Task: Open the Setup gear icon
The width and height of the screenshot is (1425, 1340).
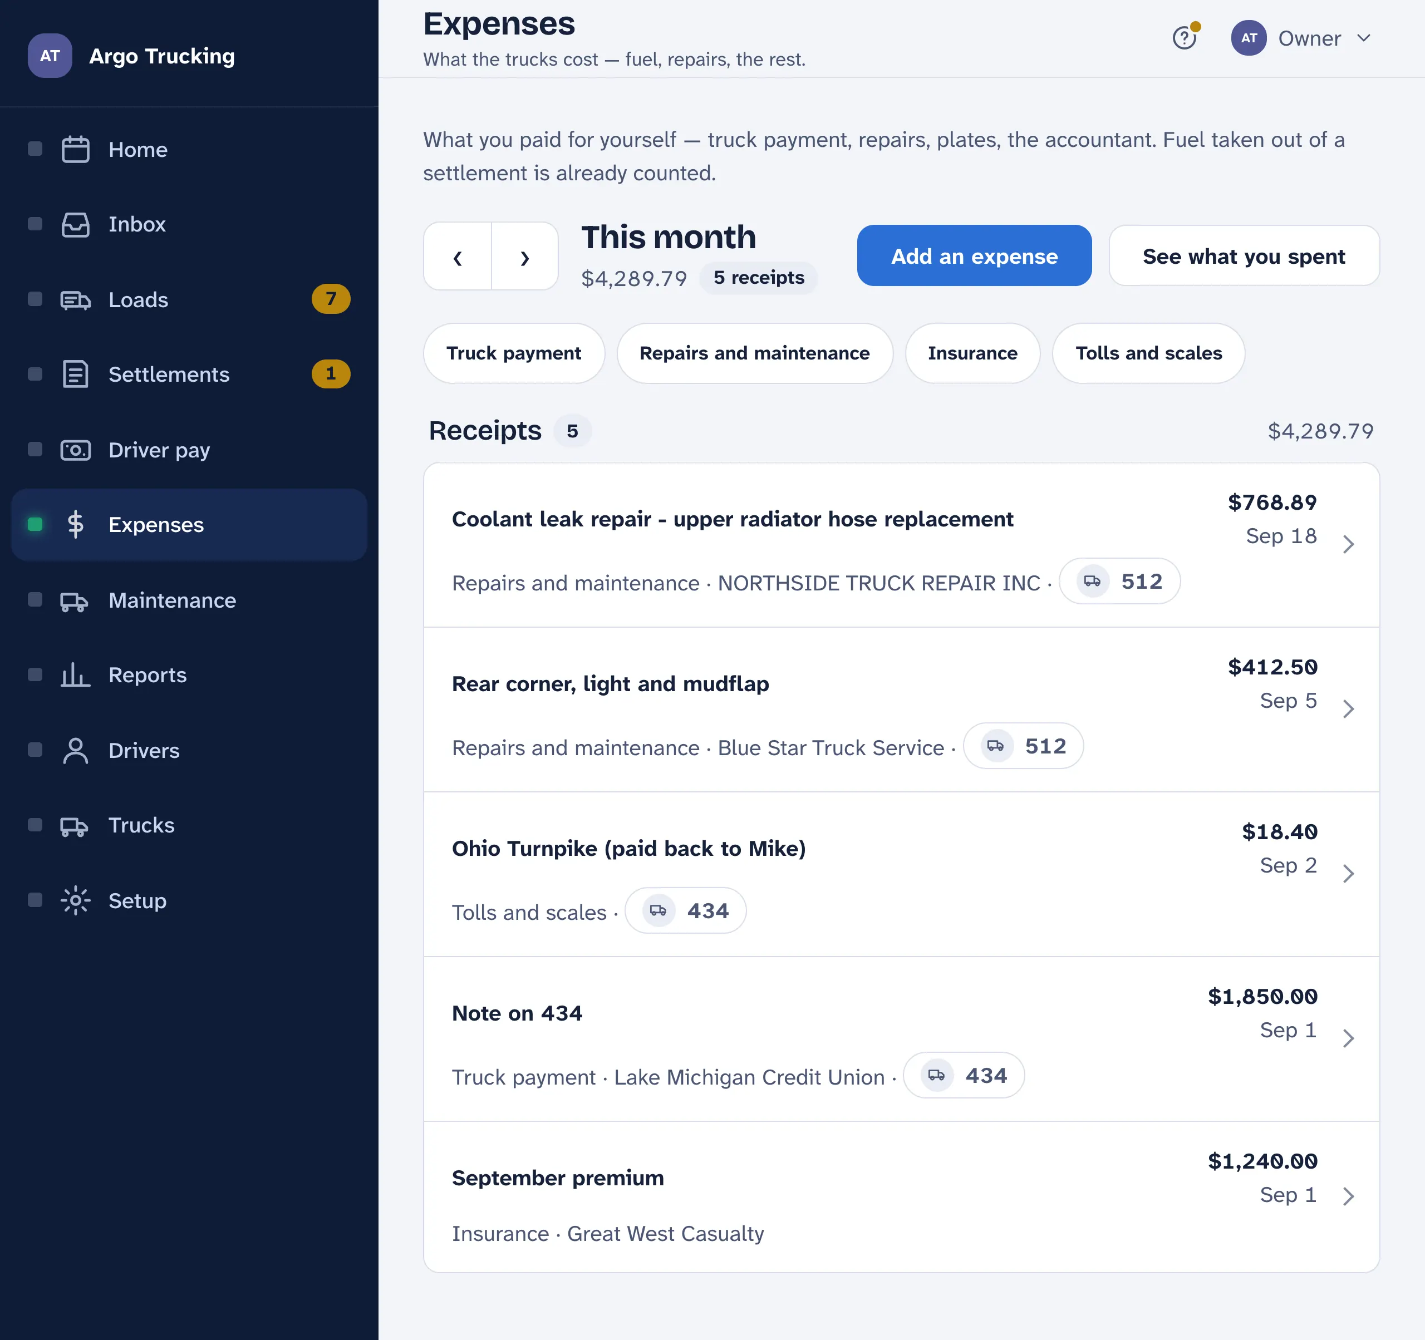Action: pyautogui.click(x=75, y=901)
